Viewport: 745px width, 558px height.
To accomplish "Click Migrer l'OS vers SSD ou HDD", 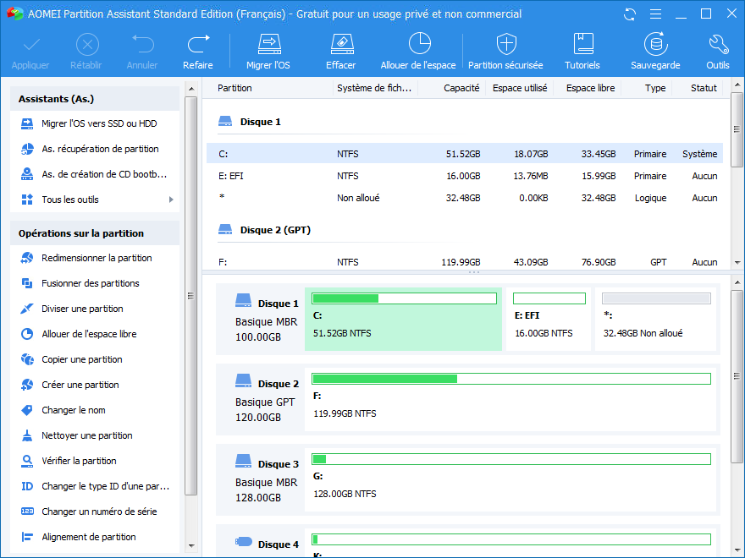I will [99, 123].
